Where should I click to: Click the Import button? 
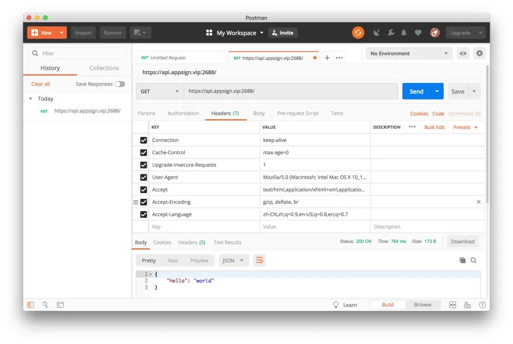(83, 33)
